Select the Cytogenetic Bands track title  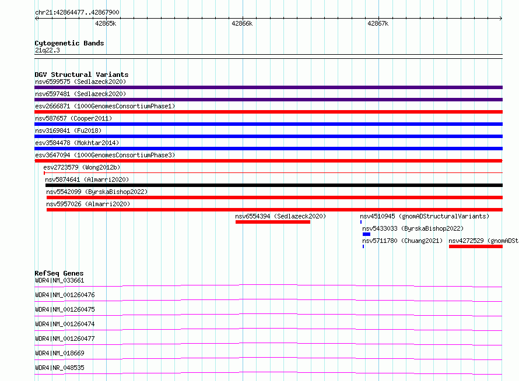[69, 43]
